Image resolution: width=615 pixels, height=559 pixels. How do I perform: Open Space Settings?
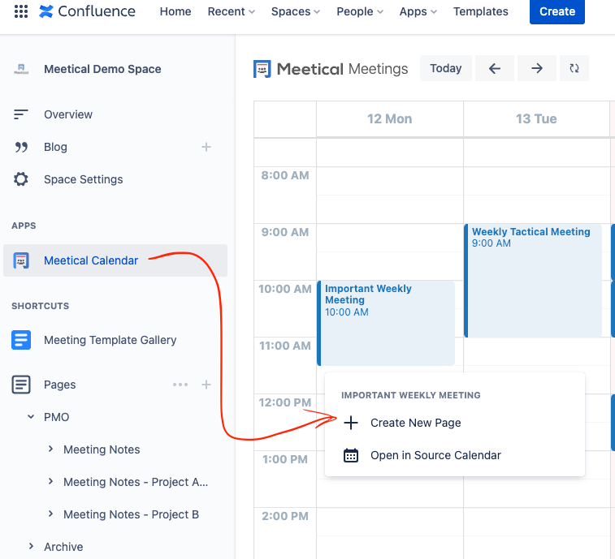click(83, 179)
